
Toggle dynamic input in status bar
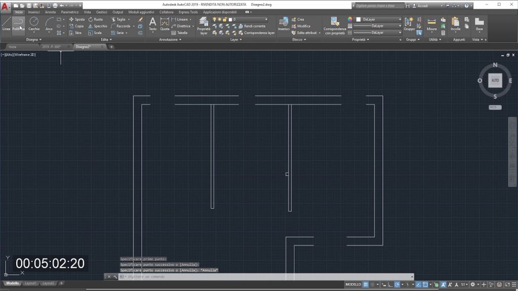[x=384, y=284]
